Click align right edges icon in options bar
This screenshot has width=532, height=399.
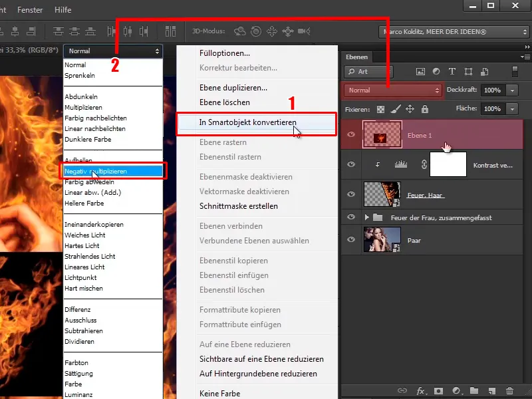(x=31, y=31)
